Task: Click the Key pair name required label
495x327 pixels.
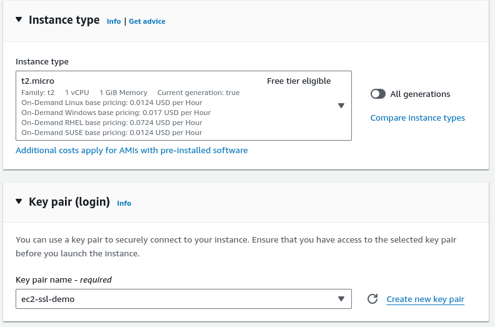Action: 64,279
